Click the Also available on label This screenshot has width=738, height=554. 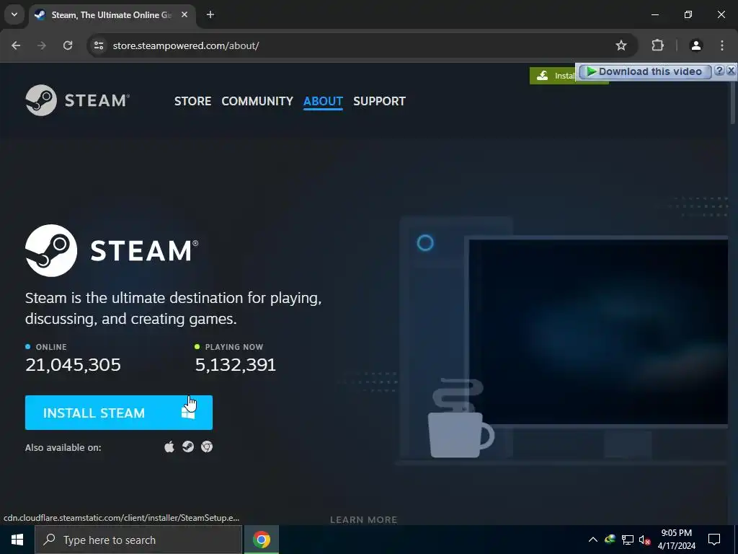tap(63, 447)
